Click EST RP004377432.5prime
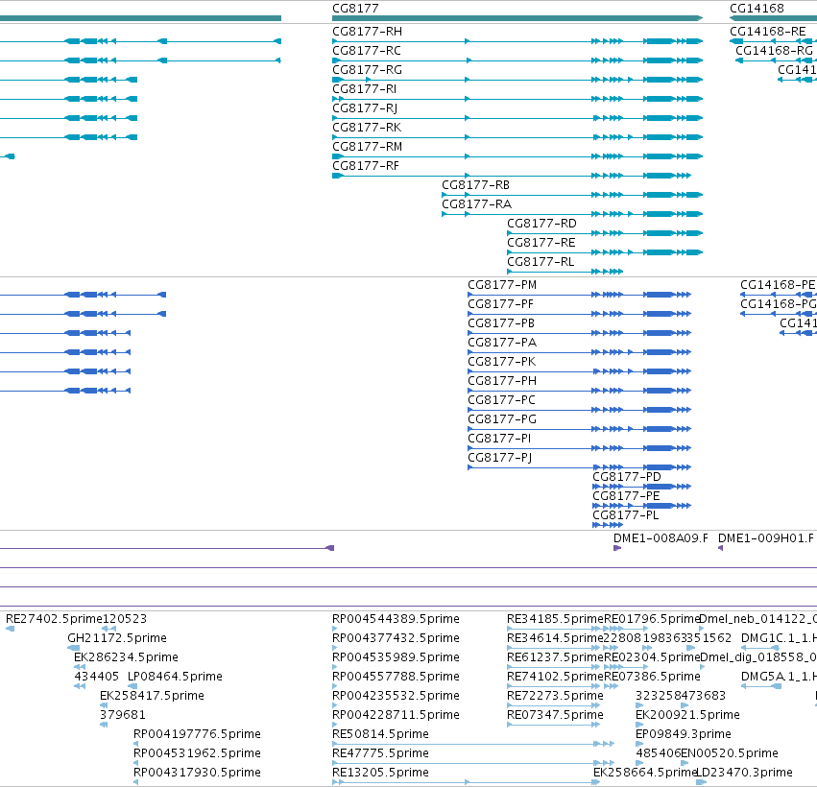The width and height of the screenshot is (817, 787). pos(396,638)
